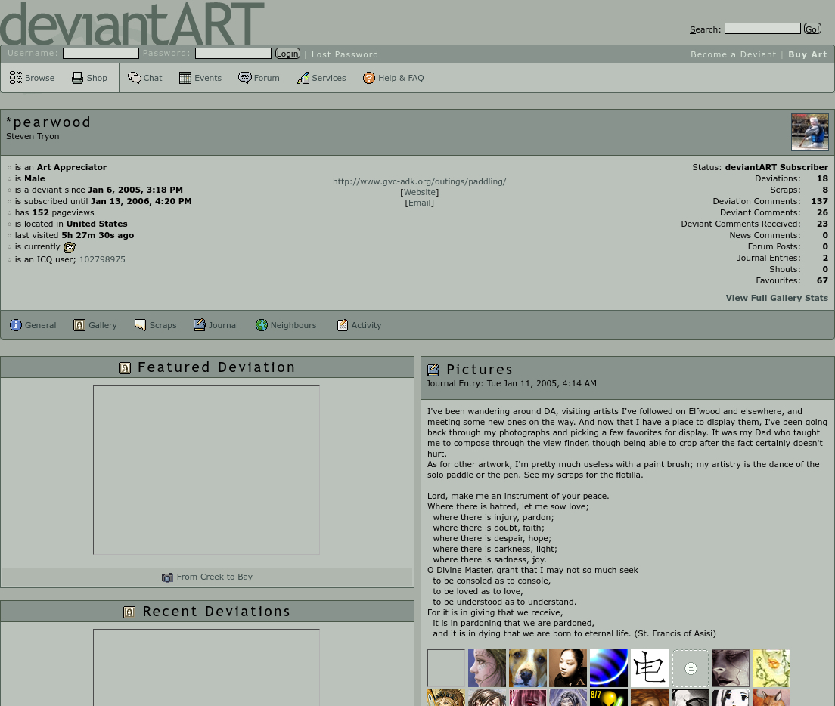Click Become a Deviant link
This screenshot has width=835, height=706.
click(734, 54)
